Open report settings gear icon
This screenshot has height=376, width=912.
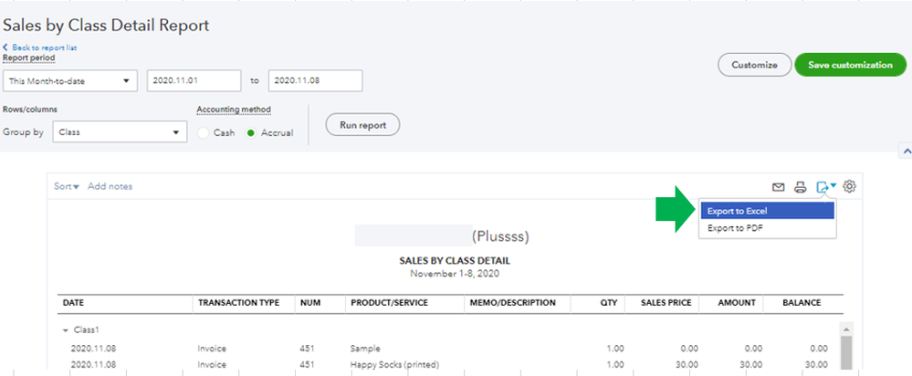(849, 186)
